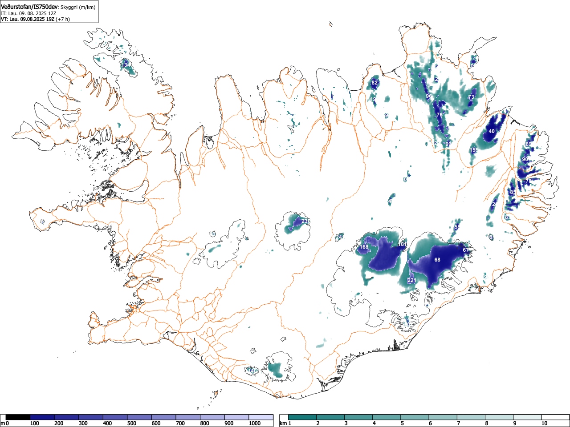This screenshot has width=570, height=427.
Task: Pick the 400–500 m legend swatch
Action: pyautogui.click(x=115, y=417)
